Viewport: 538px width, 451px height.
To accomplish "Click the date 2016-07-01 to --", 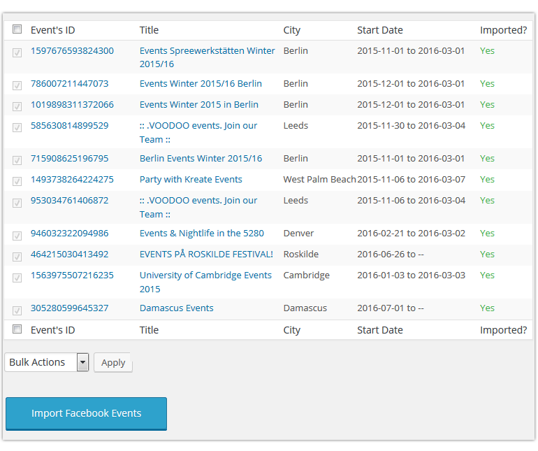I will [391, 308].
